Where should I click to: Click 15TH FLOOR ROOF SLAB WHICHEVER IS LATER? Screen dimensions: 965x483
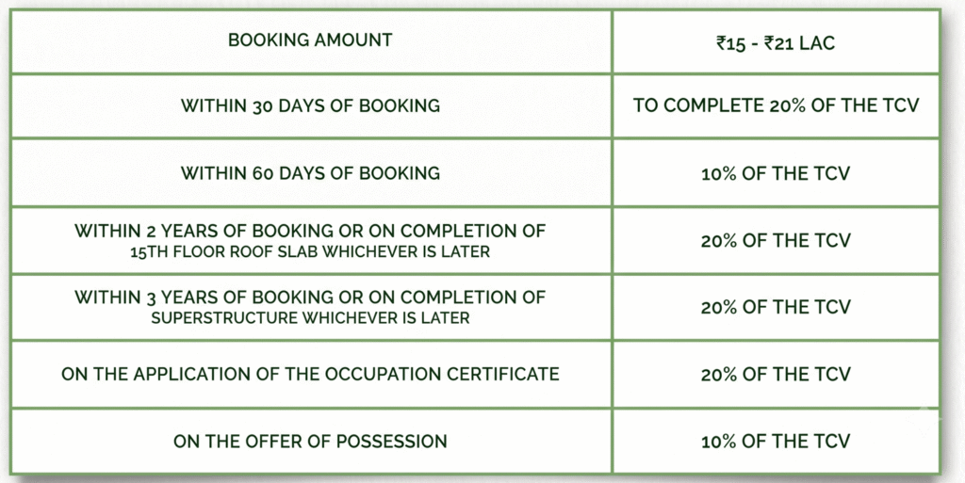(x=310, y=252)
